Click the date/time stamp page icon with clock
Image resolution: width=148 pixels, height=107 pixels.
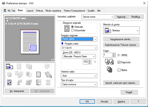pos(39,82)
